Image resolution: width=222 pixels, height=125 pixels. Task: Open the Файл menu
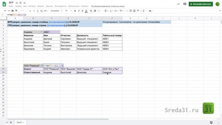[11, 6]
